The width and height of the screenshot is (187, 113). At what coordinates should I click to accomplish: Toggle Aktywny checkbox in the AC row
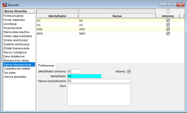(x=168, y=25)
